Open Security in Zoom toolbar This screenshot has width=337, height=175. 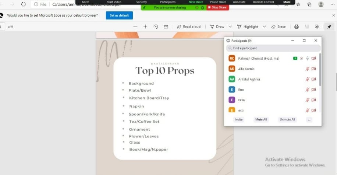click(x=141, y=2)
